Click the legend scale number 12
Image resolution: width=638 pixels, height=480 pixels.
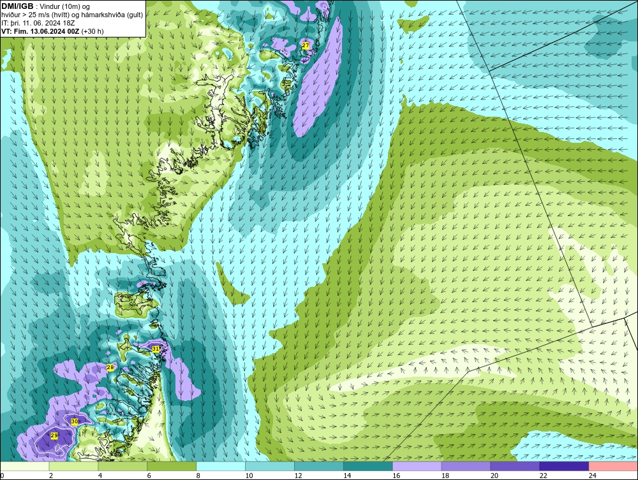[298, 476]
